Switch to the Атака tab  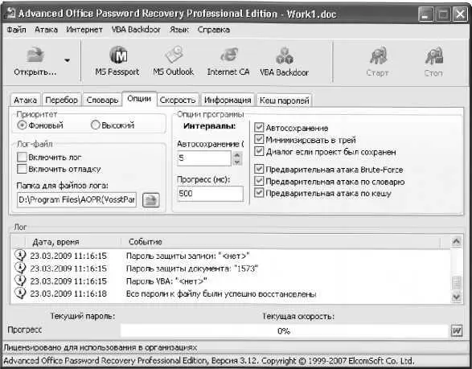25,100
